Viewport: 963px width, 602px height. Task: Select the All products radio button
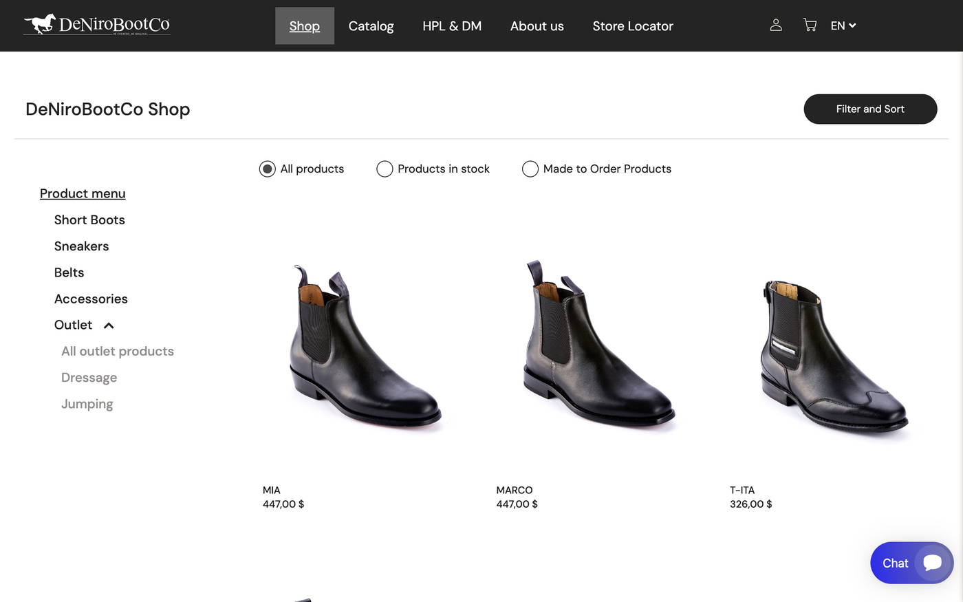267,168
